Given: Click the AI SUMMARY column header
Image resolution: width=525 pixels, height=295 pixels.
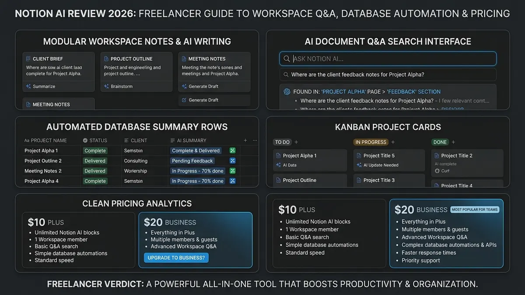Looking at the screenshot, I should pos(188,140).
